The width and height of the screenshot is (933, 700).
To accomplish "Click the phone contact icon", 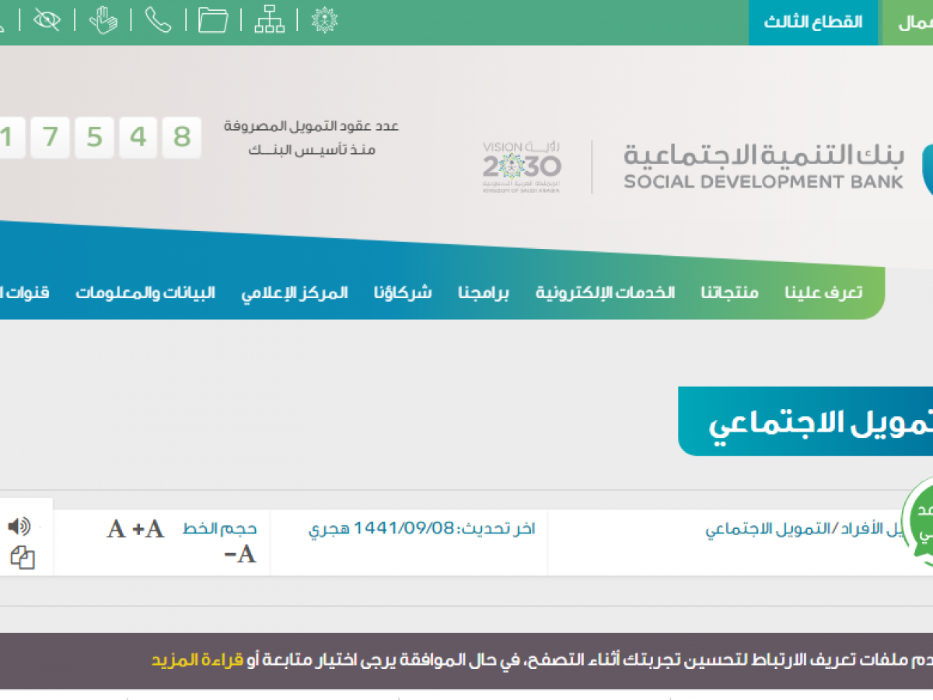I will coord(158,20).
